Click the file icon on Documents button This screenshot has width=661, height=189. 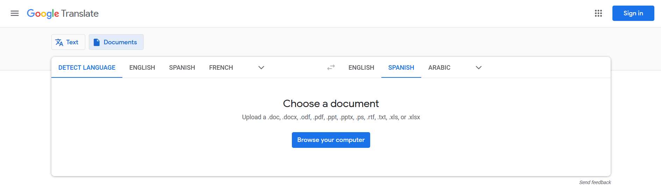(97, 42)
